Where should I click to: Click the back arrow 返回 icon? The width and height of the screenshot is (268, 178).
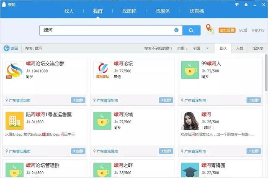(7, 48)
